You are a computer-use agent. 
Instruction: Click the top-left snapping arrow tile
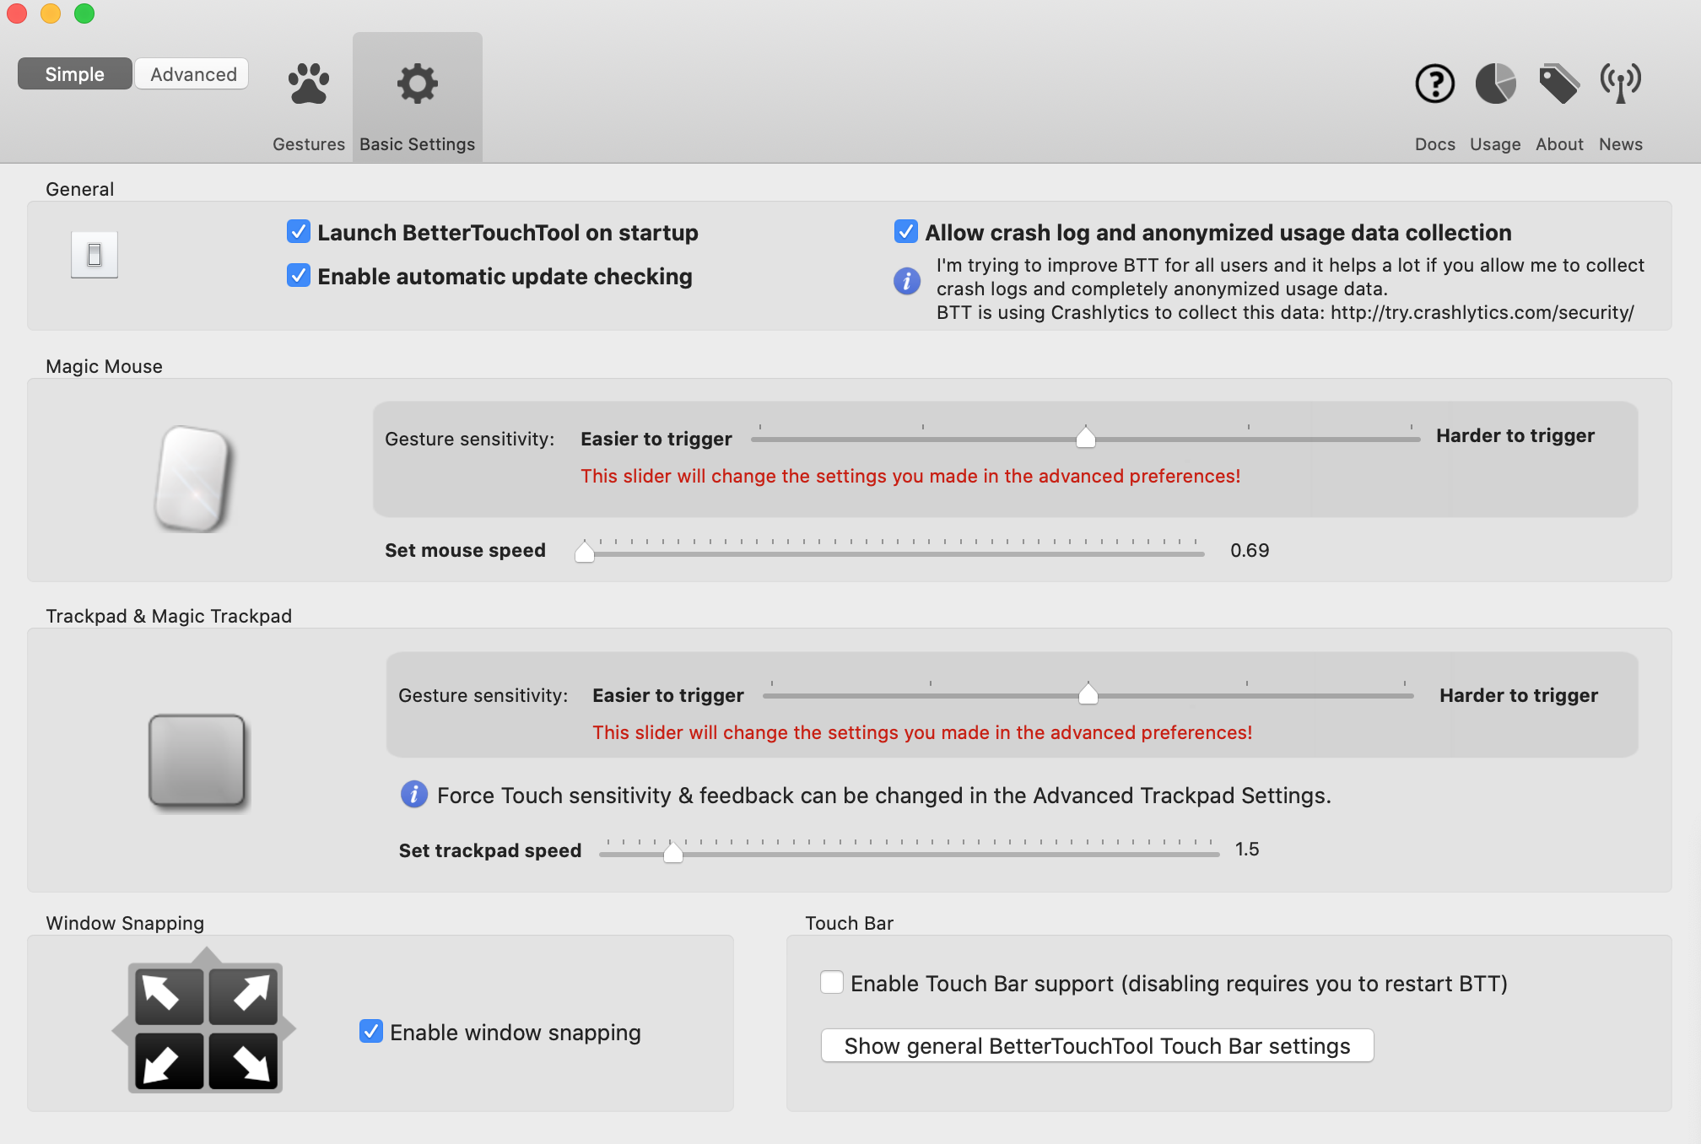[x=169, y=996]
